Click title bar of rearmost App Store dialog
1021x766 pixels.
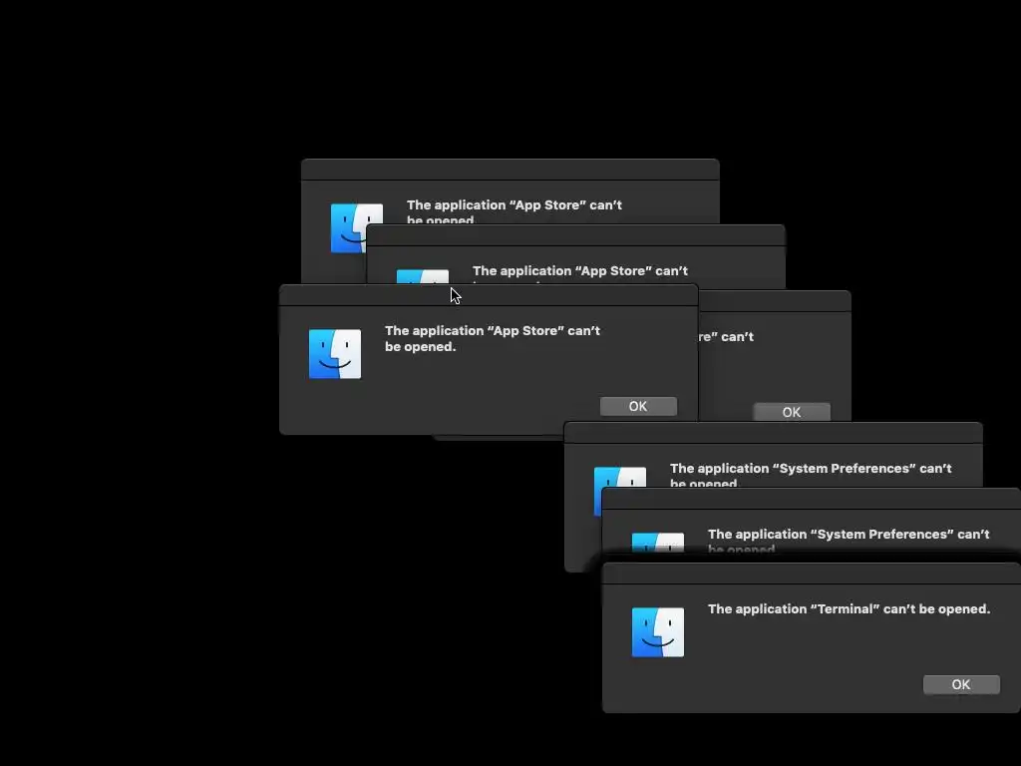(510, 170)
